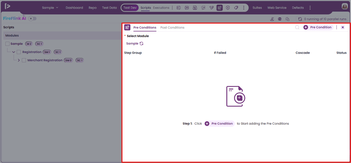Click the refresh icon in parallel runs indicator
Image resolution: width=351 pixels, height=163 pixels.
click(300, 19)
